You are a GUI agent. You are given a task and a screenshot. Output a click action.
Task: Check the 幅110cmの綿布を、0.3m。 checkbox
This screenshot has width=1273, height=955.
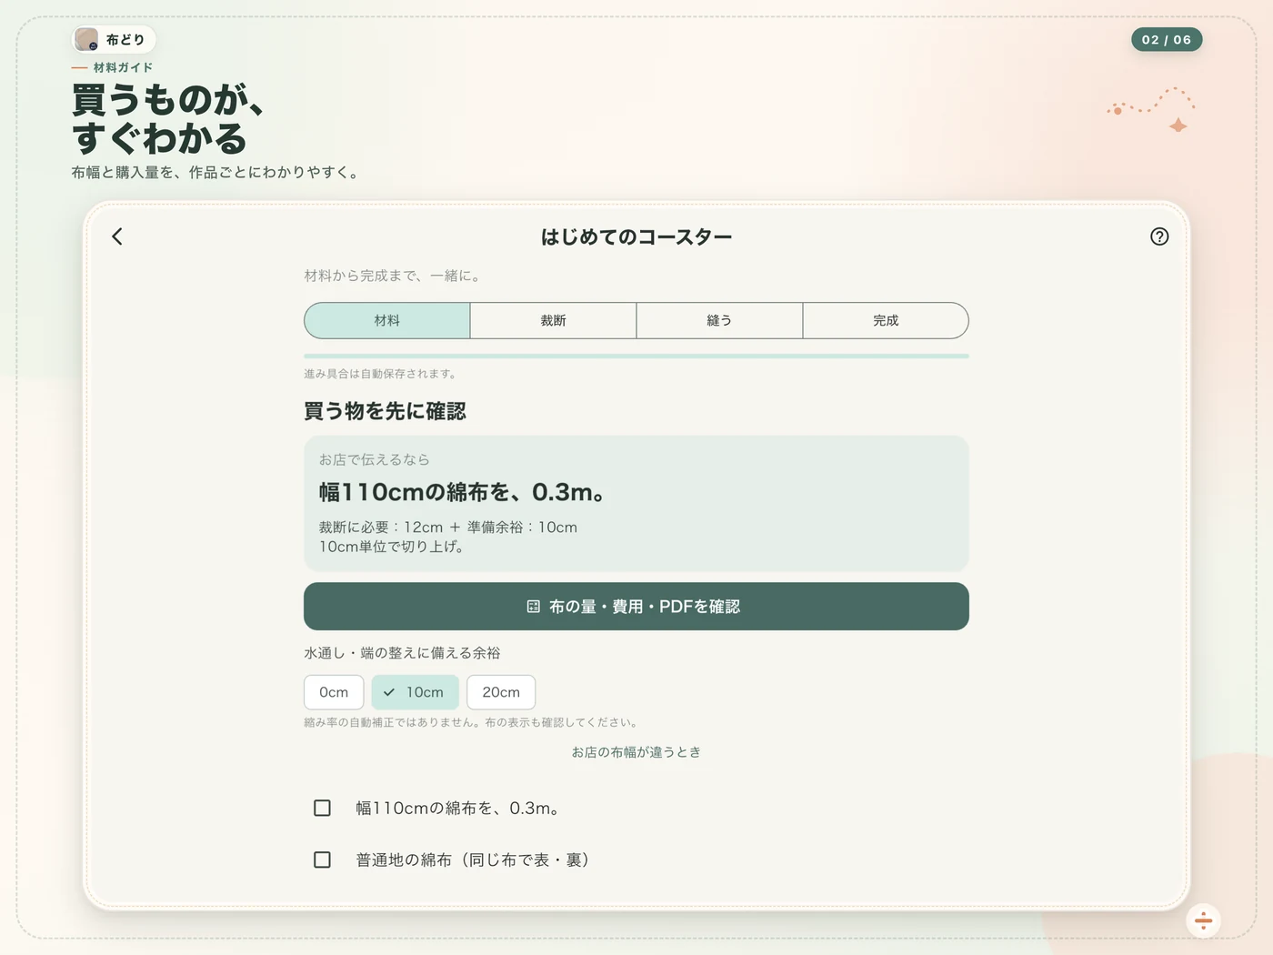322,808
